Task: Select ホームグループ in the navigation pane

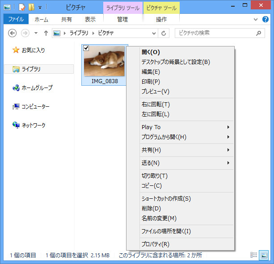Action: coord(37,88)
